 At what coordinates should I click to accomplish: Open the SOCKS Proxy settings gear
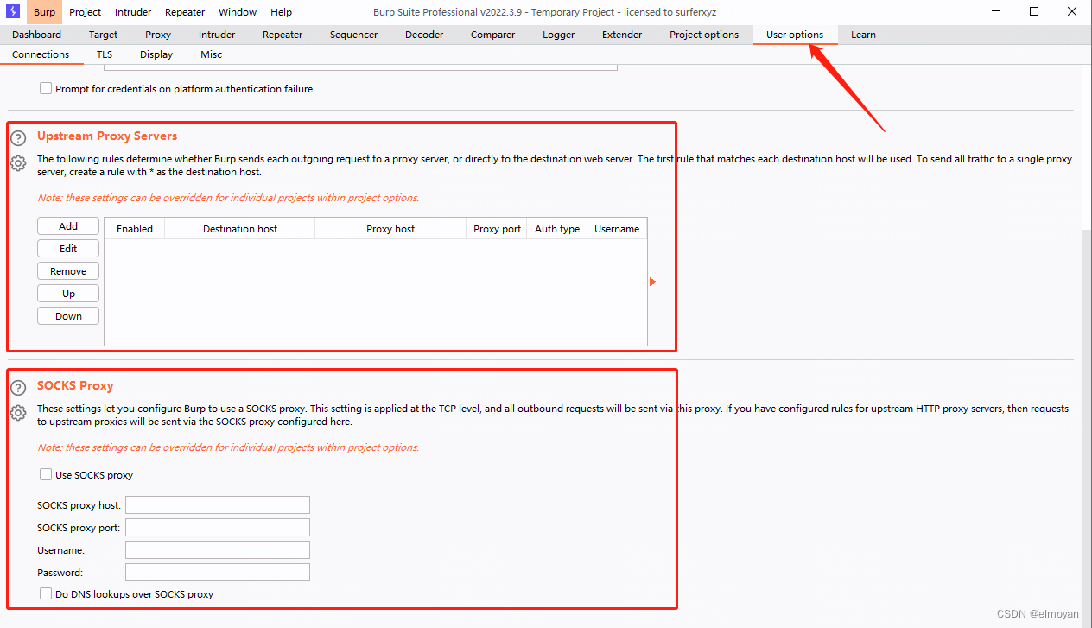(18, 413)
